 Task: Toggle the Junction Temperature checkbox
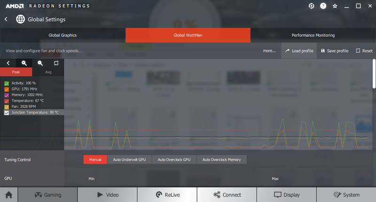click(7, 113)
